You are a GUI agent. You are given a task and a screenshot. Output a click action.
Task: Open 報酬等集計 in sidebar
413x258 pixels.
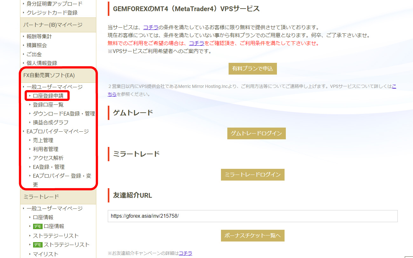(39, 36)
